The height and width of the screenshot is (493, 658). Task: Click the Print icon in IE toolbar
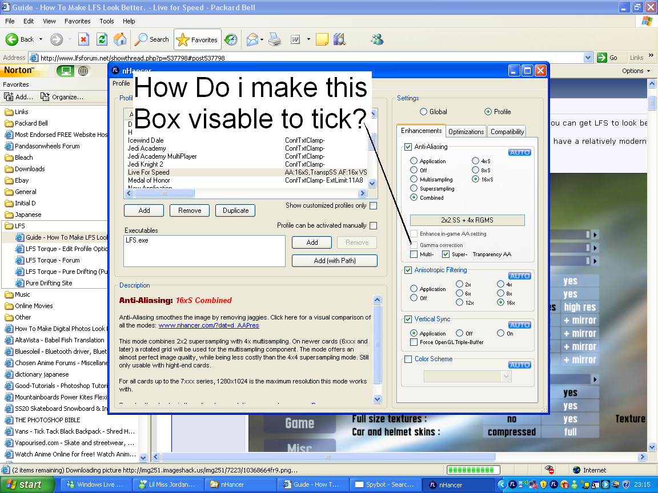[x=275, y=39]
